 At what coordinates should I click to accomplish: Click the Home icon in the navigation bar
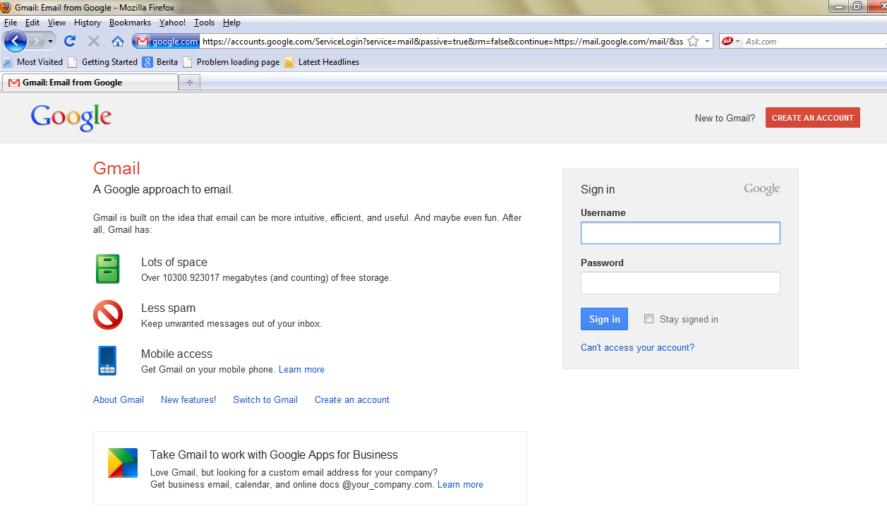coord(118,41)
